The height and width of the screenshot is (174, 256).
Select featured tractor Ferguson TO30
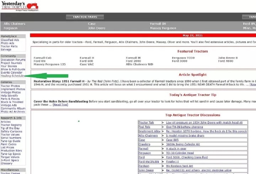[x=183, y=58]
